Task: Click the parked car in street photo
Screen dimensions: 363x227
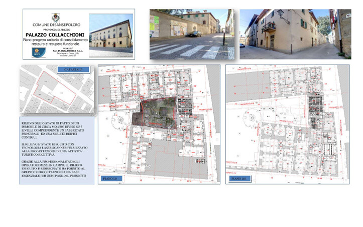Action: 195,34
